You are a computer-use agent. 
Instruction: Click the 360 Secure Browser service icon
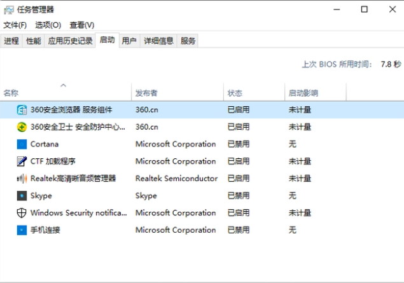22,110
